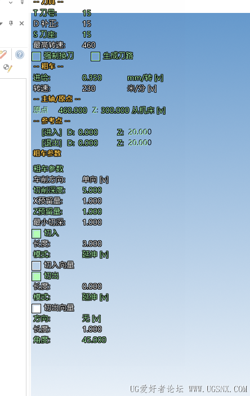Click the green 原点 link
250x396 pixels.
(x=41, y=110)
